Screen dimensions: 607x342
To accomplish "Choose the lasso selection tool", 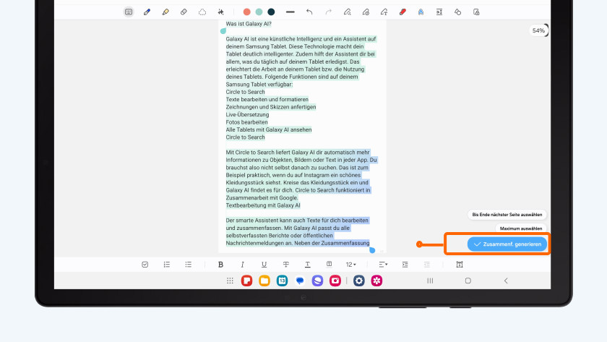I will (202, 12).
